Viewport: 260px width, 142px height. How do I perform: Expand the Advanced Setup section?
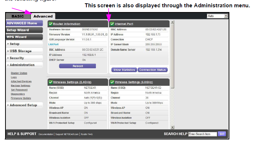[24, 105]
